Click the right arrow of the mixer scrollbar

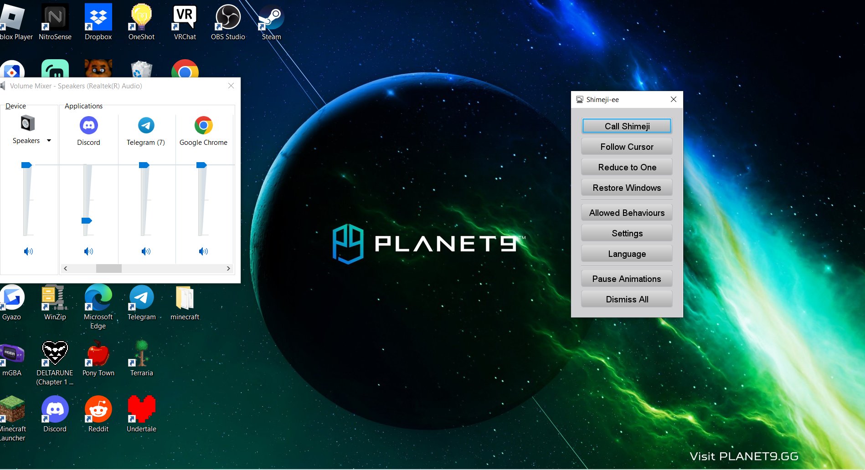tap(228, 269)
